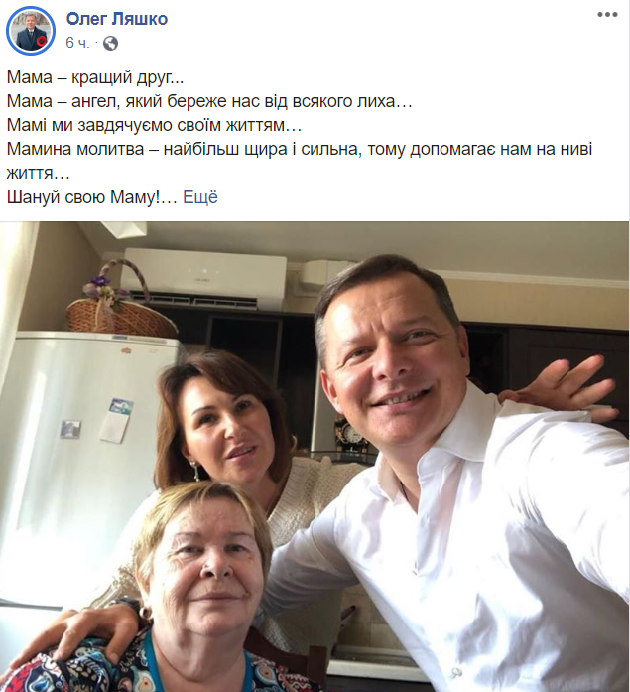630x692 pixels.
Task: Click the text 'Шануй свою Маму!…'
Action: (x=91, y=197)
